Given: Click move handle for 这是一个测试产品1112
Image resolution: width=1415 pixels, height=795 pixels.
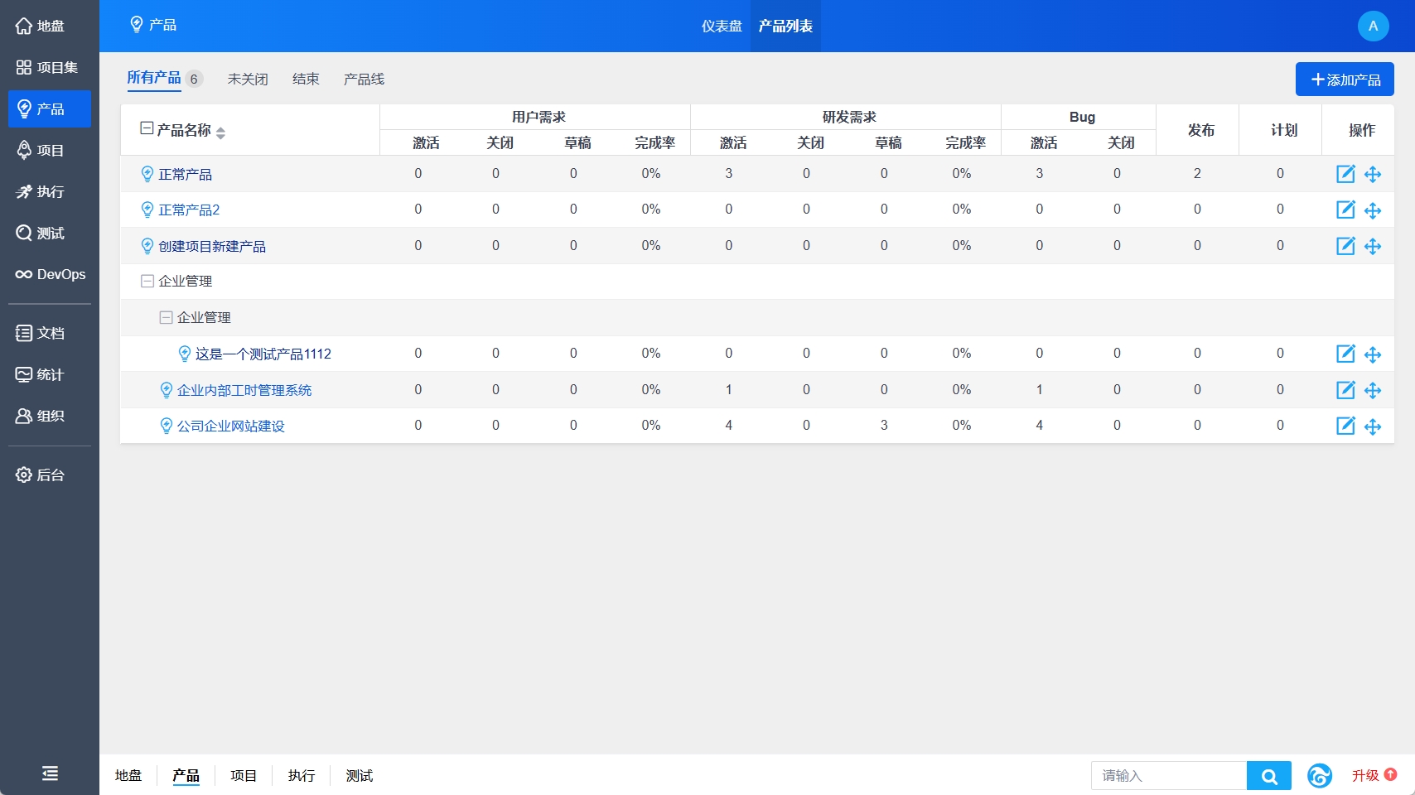Looking at the screenshot, I should pos(1373,354).
